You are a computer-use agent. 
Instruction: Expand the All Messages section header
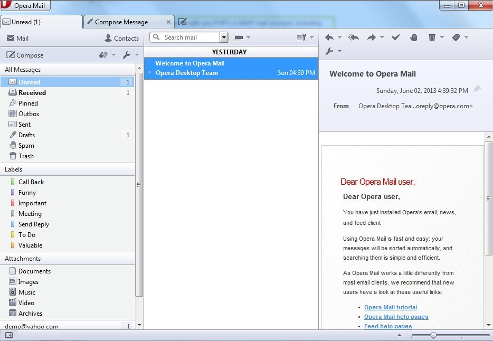[67, 70]
